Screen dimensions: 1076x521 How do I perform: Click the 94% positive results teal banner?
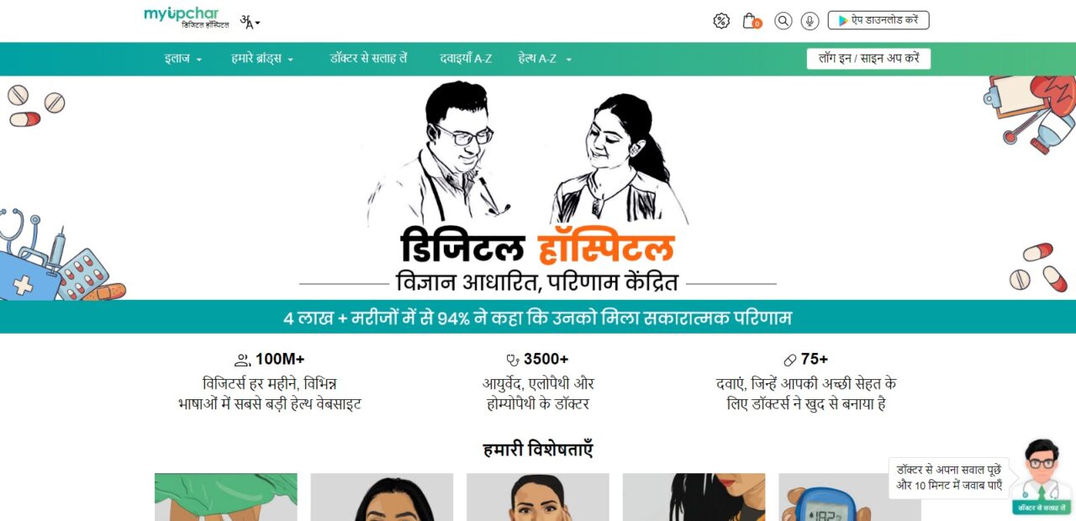coord(538,318)
